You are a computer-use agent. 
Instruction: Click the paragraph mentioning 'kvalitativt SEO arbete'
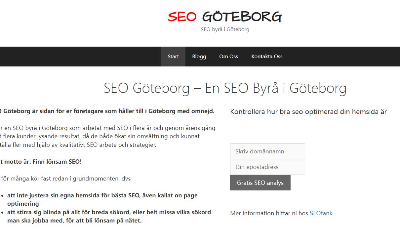click(108, 136)
